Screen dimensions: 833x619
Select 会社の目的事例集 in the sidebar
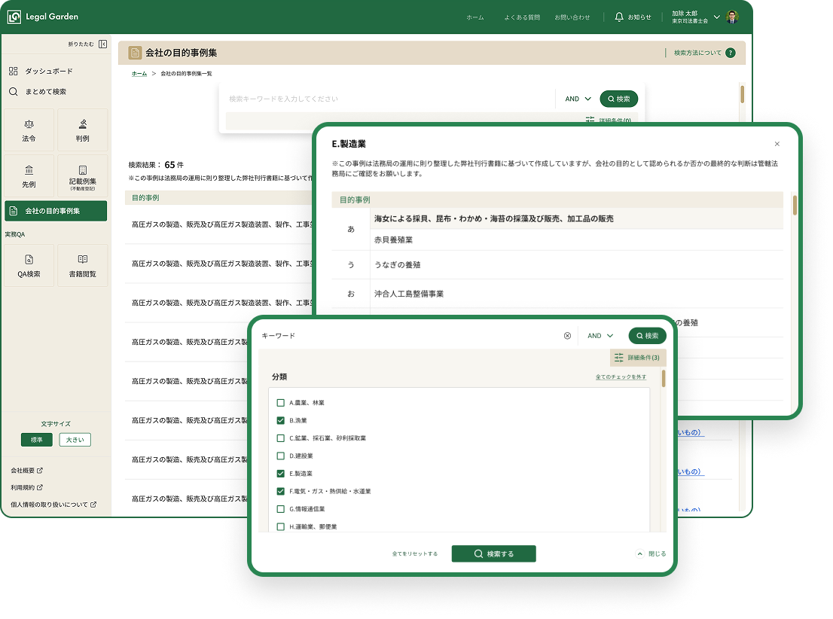pyautogui.click(x=56, y=211)
